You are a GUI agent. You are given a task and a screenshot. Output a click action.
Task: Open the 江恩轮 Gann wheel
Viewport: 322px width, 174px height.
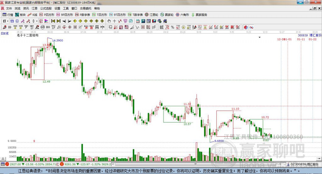click(152, 15)
